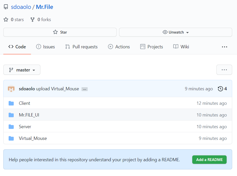Click the star icon inside the Star button

tap(55, 32)
